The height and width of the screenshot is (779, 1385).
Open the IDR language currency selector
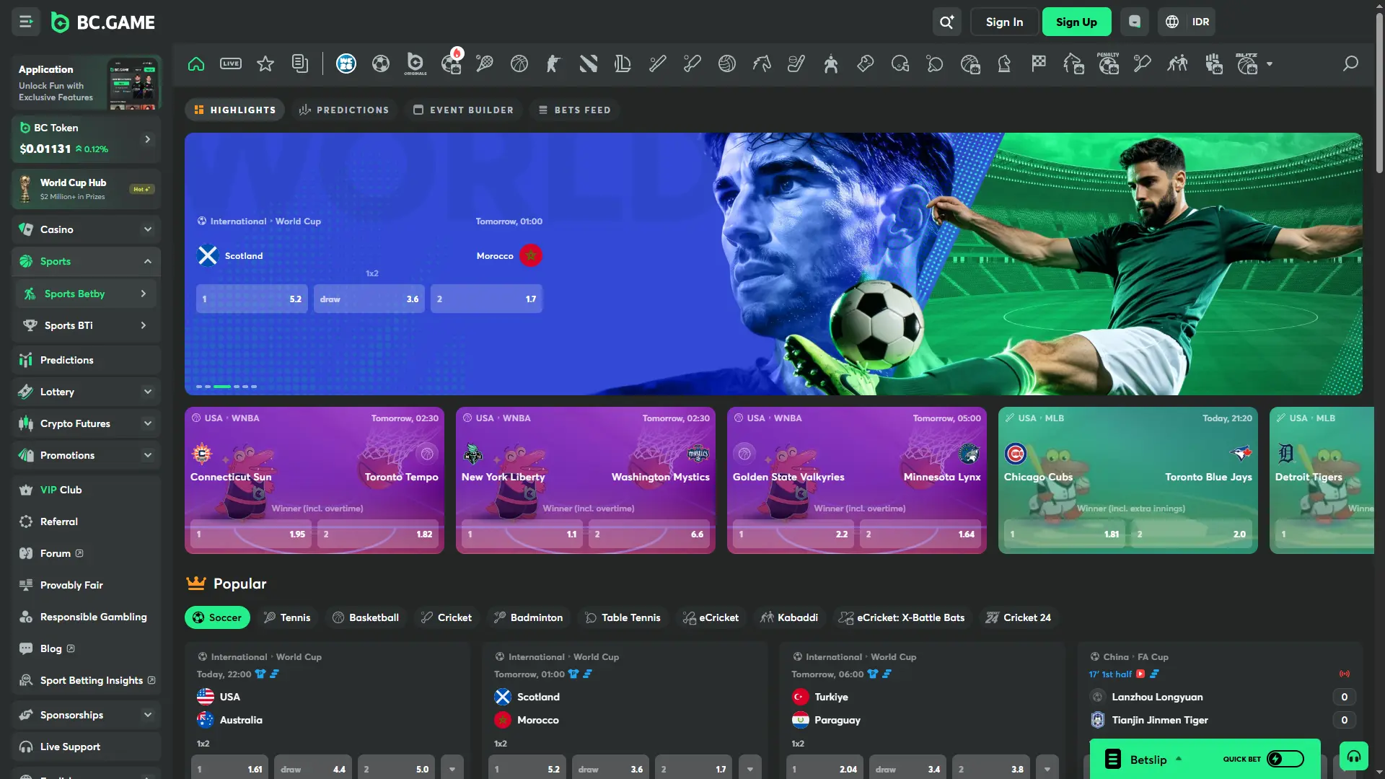click(x=1187, y=22)
